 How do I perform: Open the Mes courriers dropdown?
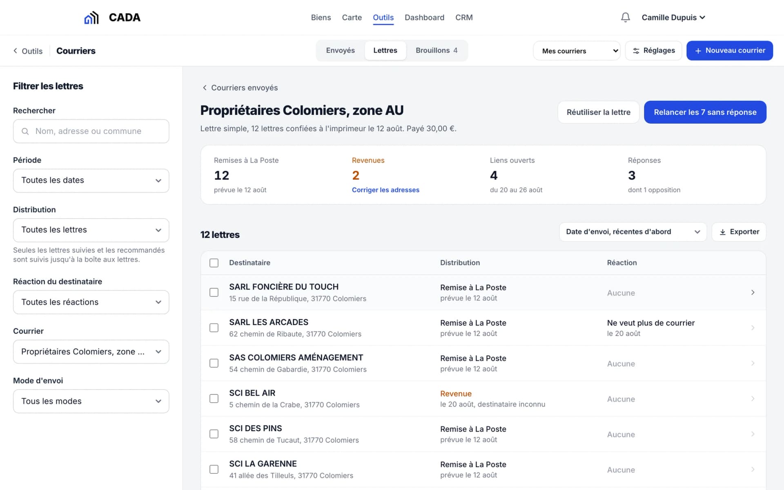click(x=577, y=51)
